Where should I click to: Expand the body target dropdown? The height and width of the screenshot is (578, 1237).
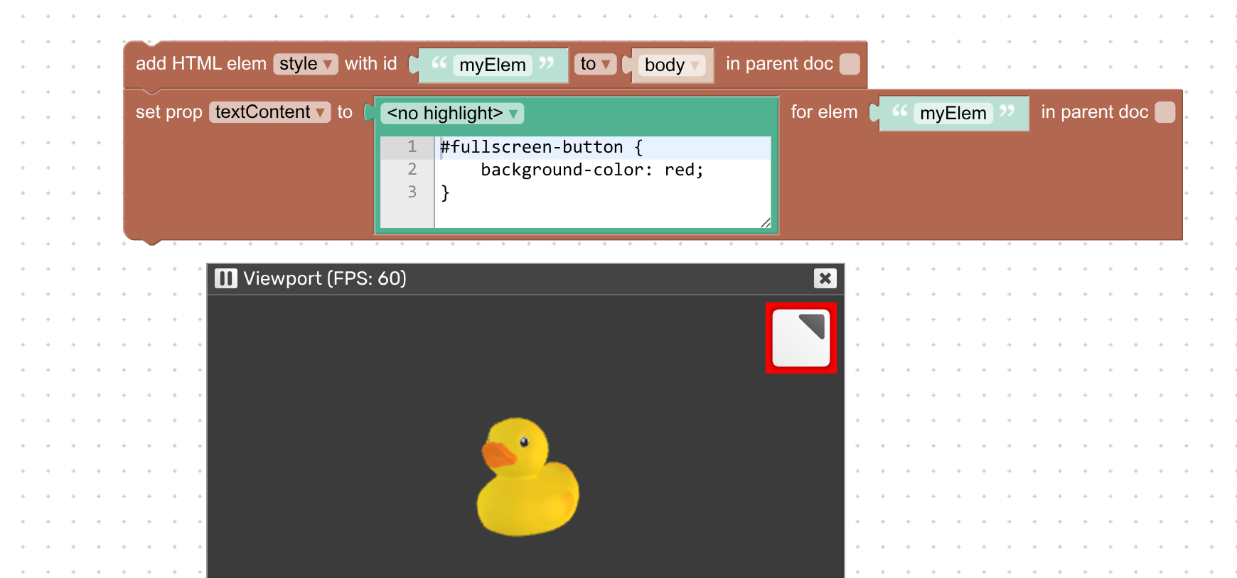(x=672, y=65)
